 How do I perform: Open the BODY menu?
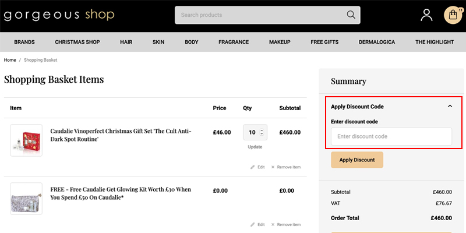point(192,42)
